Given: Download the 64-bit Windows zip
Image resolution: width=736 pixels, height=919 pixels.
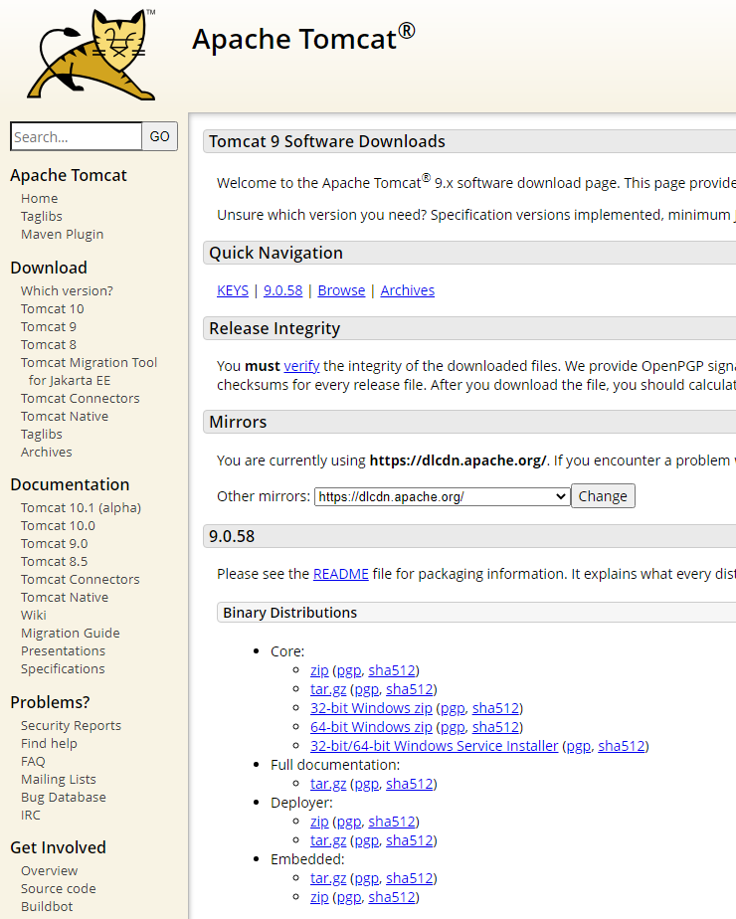Looking at the screenshot, I should (371, 727).
